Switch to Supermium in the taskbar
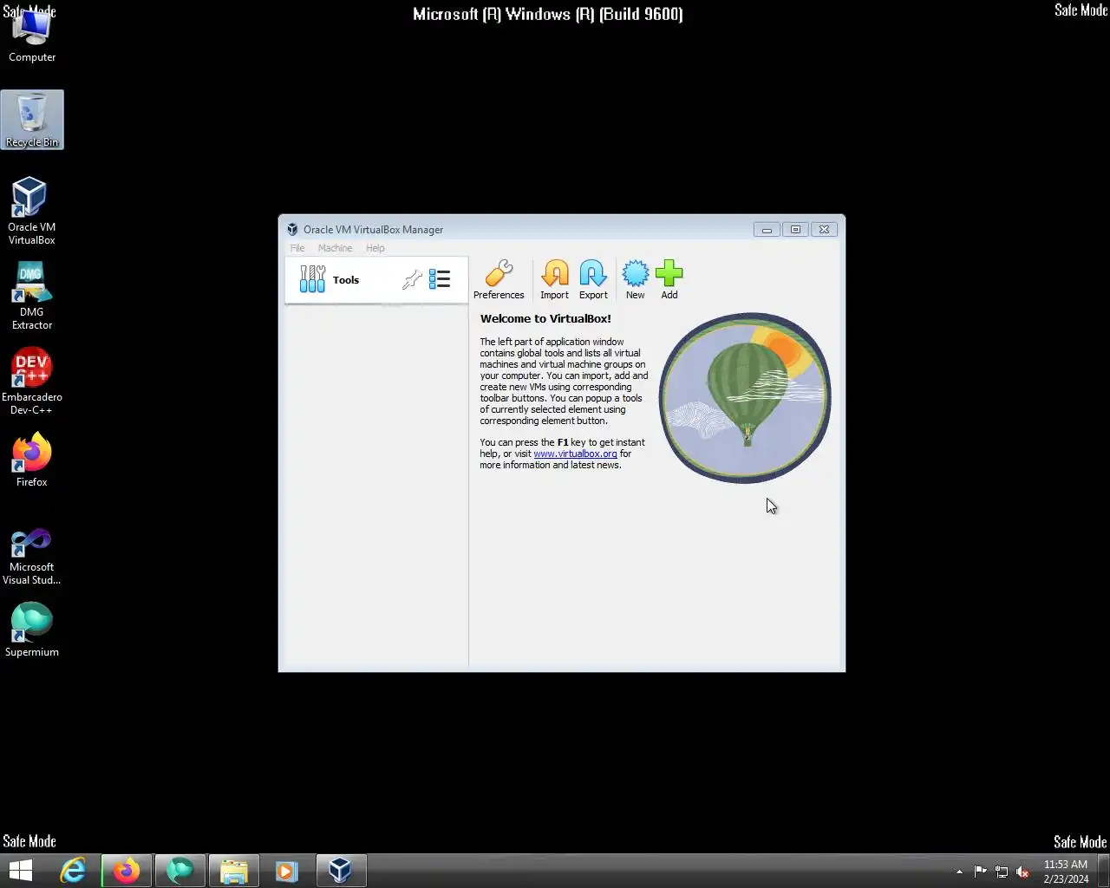Viewport: 1110px width, 888px height. pyautogui.click(x=180, y=871)
